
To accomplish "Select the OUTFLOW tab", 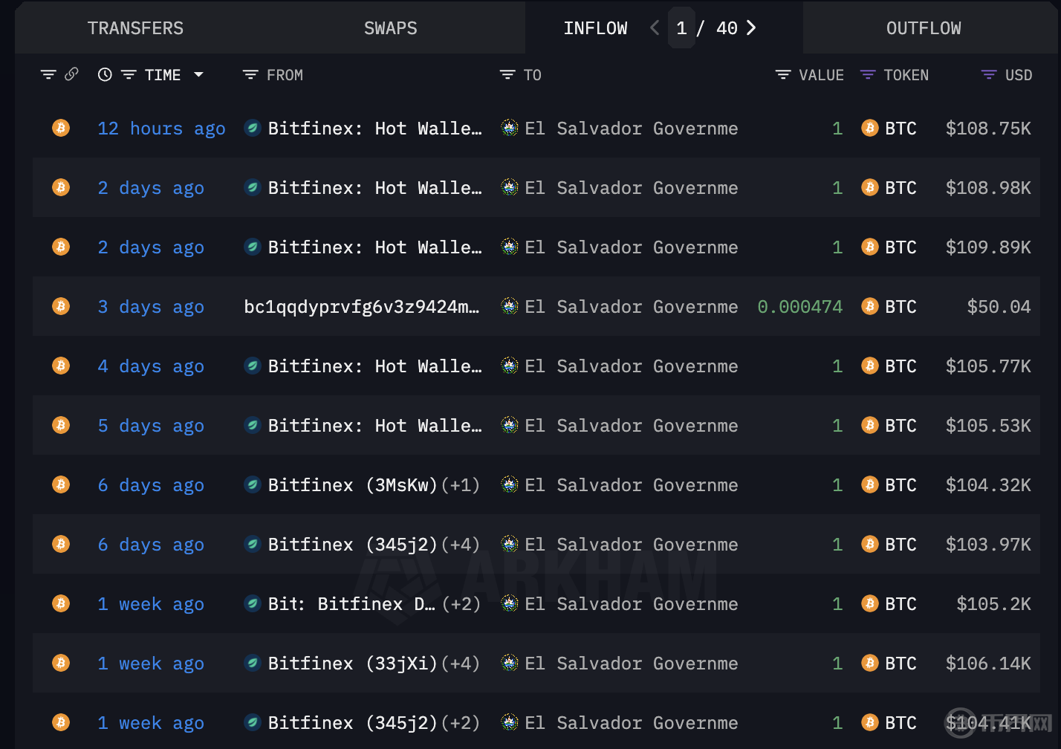I will (x=923, y=28).
